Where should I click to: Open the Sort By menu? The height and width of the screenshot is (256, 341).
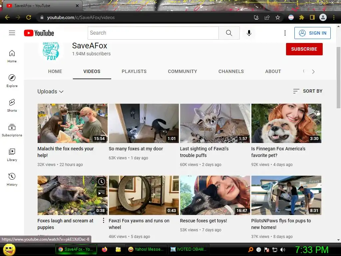pyautogui.click(x=308, y=91)
